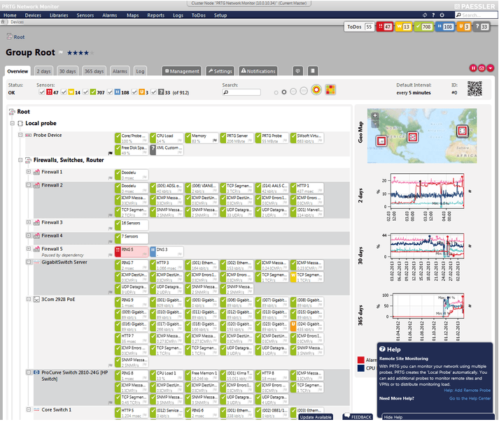The height and width of the screenshot is (422, 499).
Task: Click the refresh icon in the top bar
Action: point(425,15)
